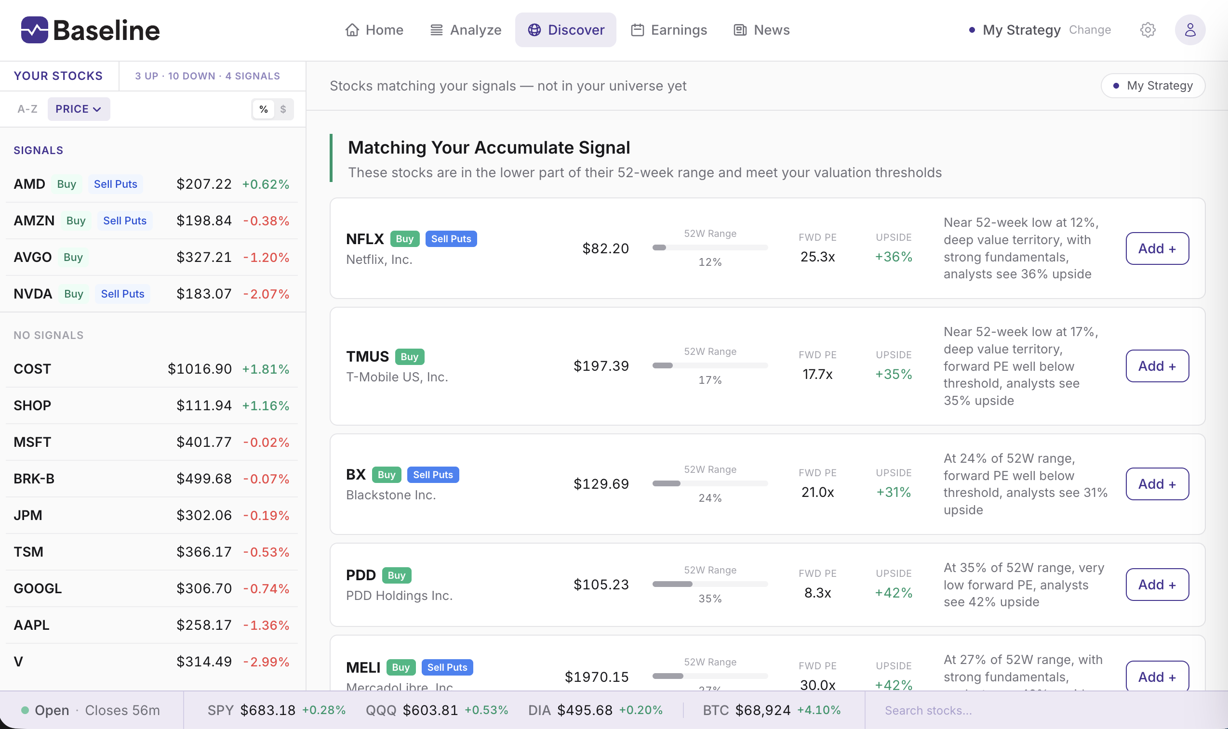Click the Baseline logo icon
Image resolution: width=1228 pixels, height=729 pixels.
34,29
